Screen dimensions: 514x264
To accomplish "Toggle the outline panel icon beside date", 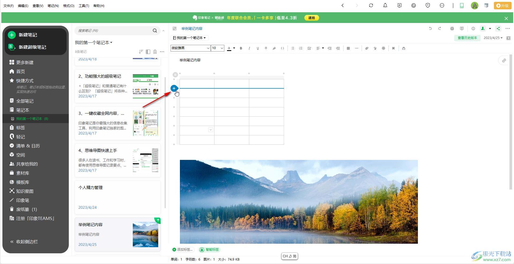I will click(508, 38).
